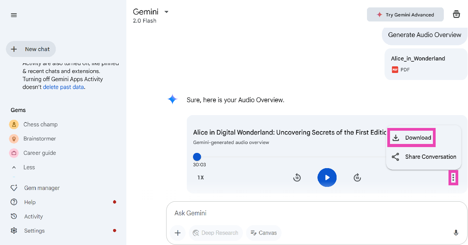This screenshot has width=468, height=245.
Task: Change playback speed 1X
Action: [x=200, y=178]
